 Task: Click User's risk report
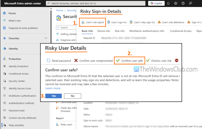pos(93,22)
